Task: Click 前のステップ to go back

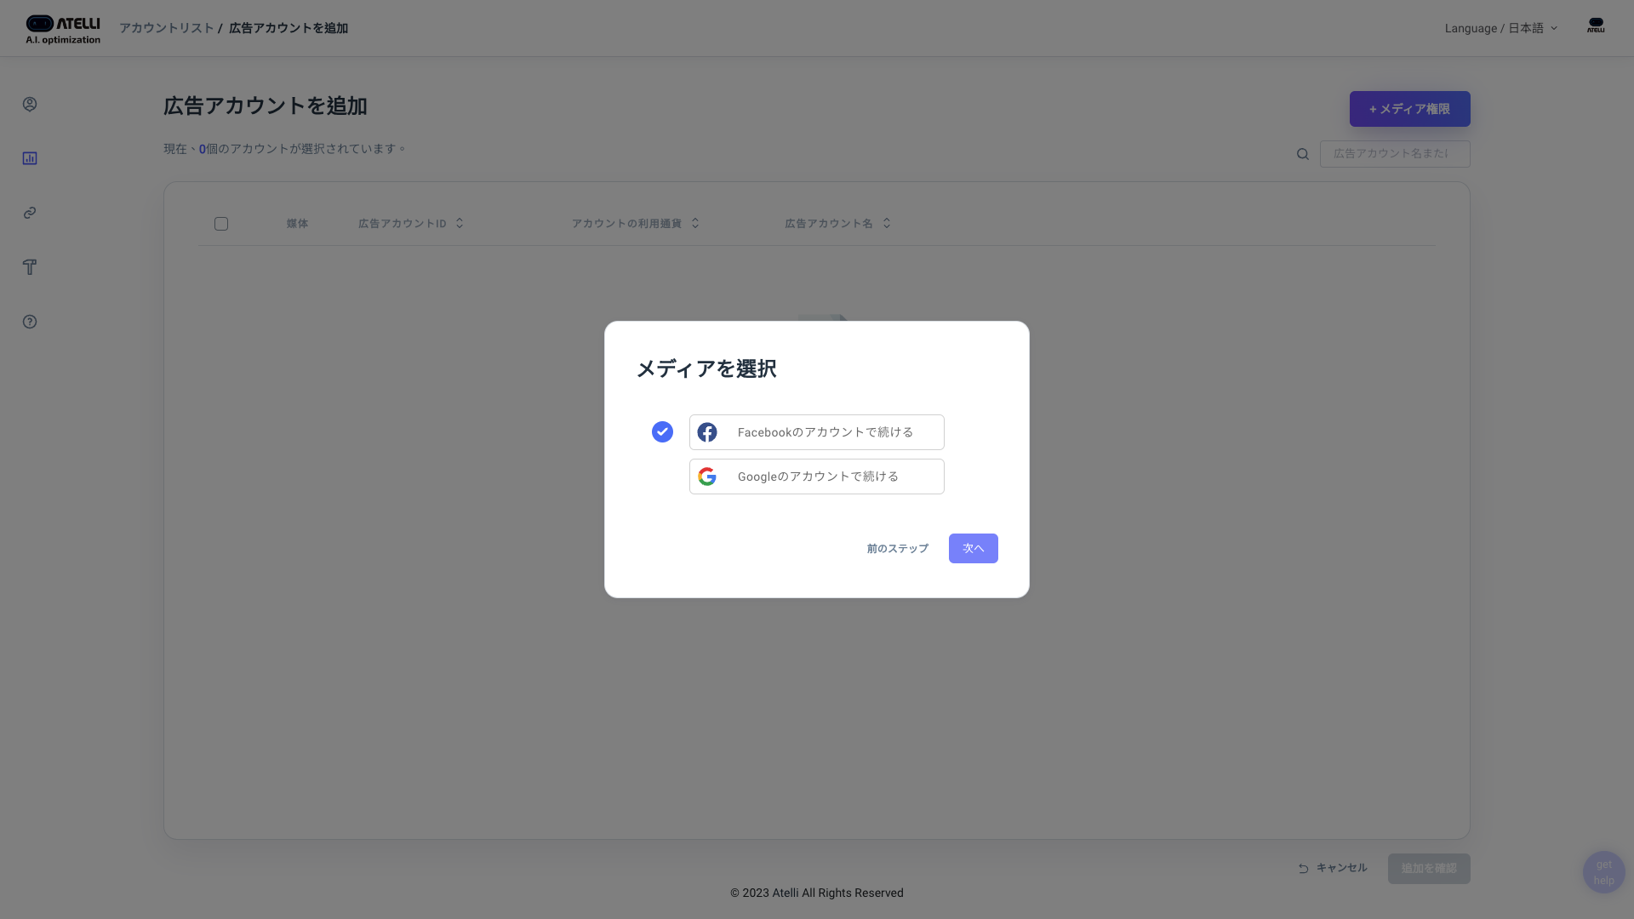Action: (x=897, y=549)
